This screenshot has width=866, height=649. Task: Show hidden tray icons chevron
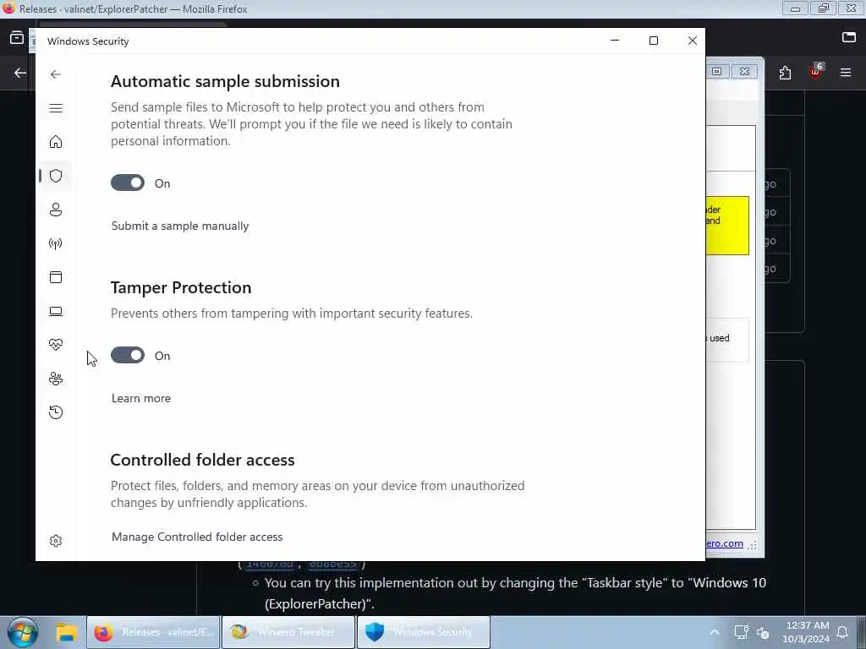714,632
